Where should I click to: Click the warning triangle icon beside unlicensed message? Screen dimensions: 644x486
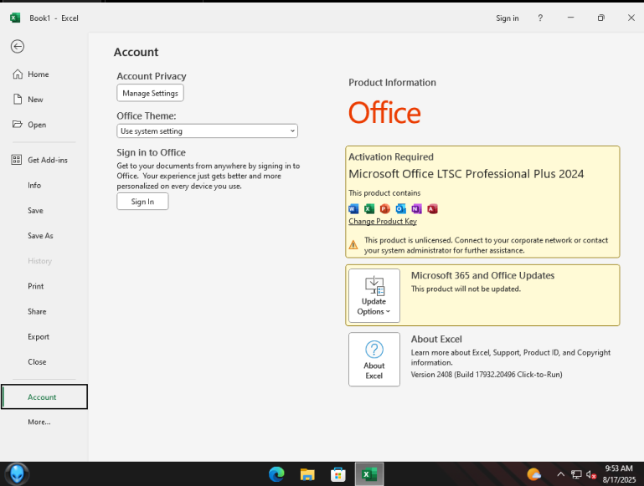point(353,245)
